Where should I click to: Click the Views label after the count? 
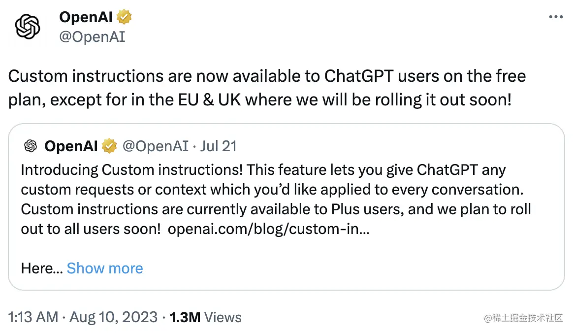(x=223, y=317)
